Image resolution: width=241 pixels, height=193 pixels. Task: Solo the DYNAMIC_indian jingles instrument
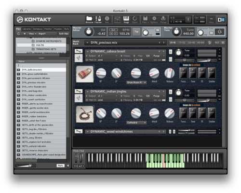(x=171, y=92)
